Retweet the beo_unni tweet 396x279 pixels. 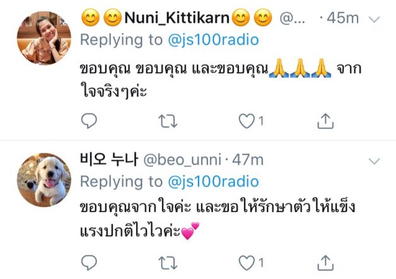(x=168, y=263)
